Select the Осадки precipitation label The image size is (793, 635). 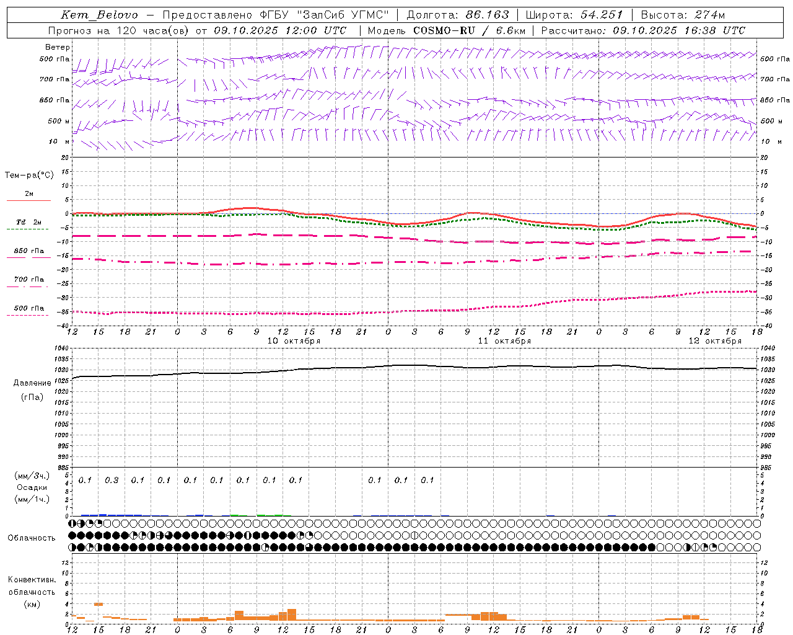[32, 487]
